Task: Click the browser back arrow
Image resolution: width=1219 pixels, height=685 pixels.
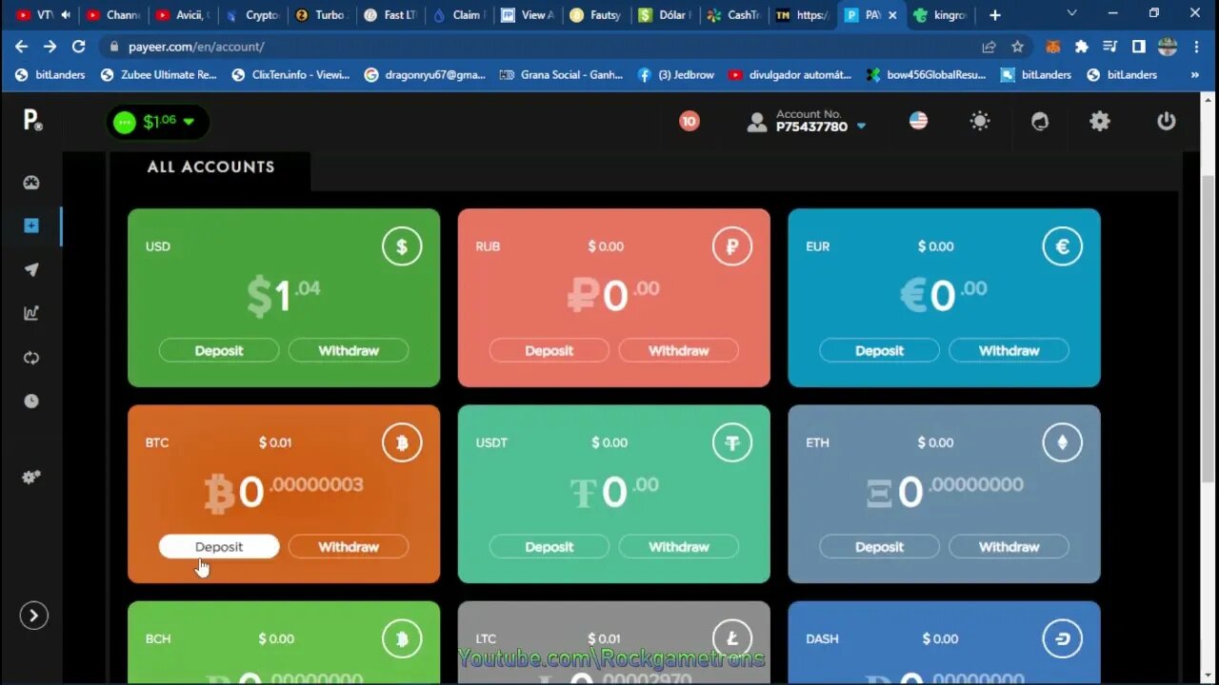Action: click(21, 46)
